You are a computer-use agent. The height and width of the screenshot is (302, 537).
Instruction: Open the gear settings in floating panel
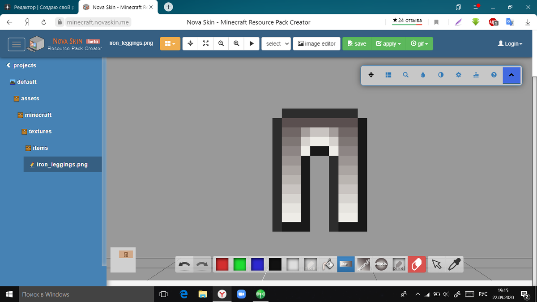click(458, 75)
